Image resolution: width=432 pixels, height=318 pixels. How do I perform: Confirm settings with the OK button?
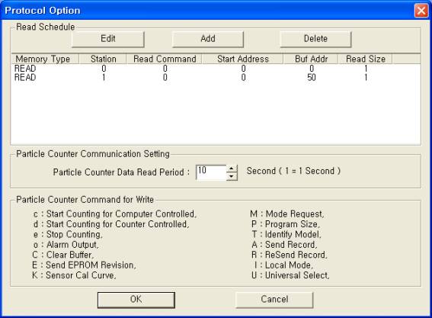(136, 300)
